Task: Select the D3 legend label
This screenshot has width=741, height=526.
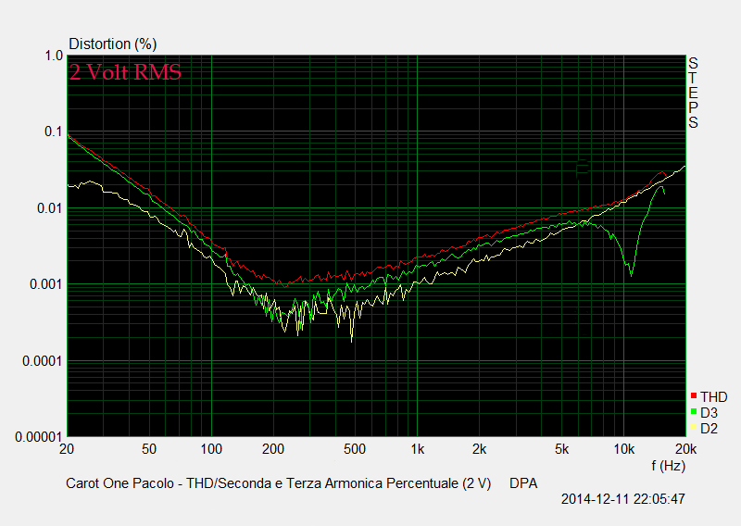Action: click(710, 412)
